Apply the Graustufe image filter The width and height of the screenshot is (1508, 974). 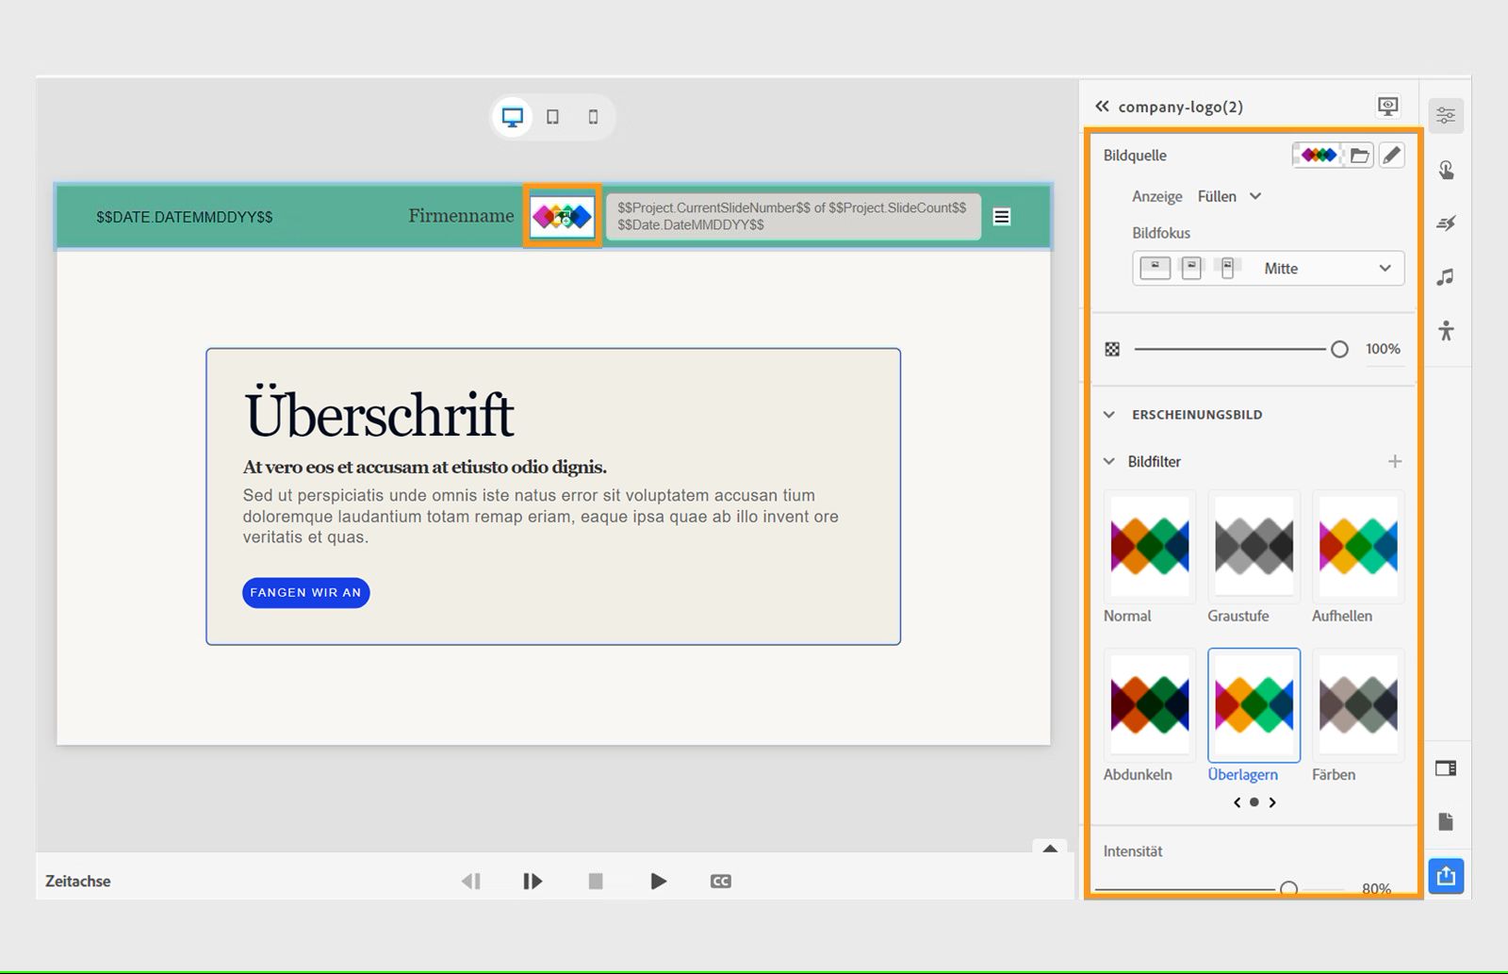1254,546
